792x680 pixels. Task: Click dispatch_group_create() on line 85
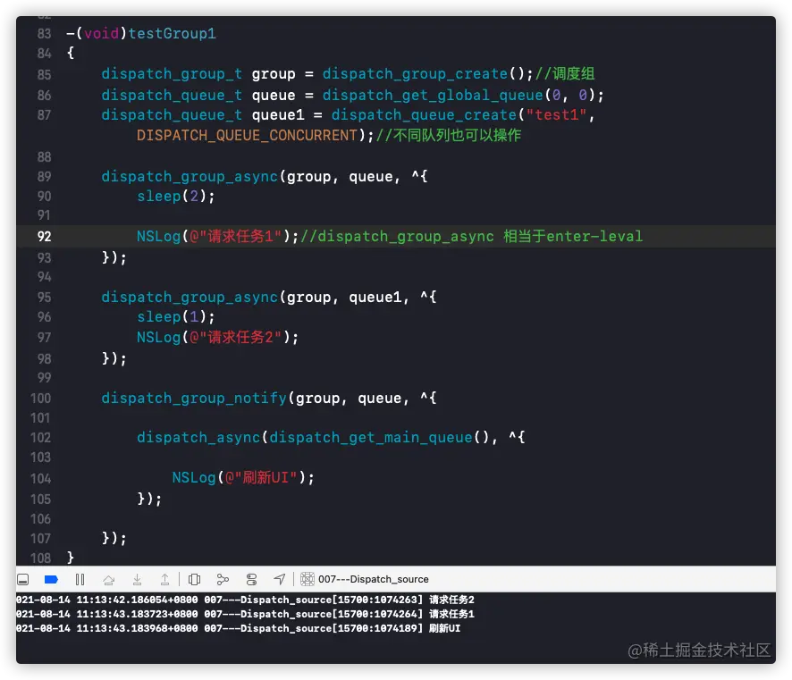(x=424, y=73)
